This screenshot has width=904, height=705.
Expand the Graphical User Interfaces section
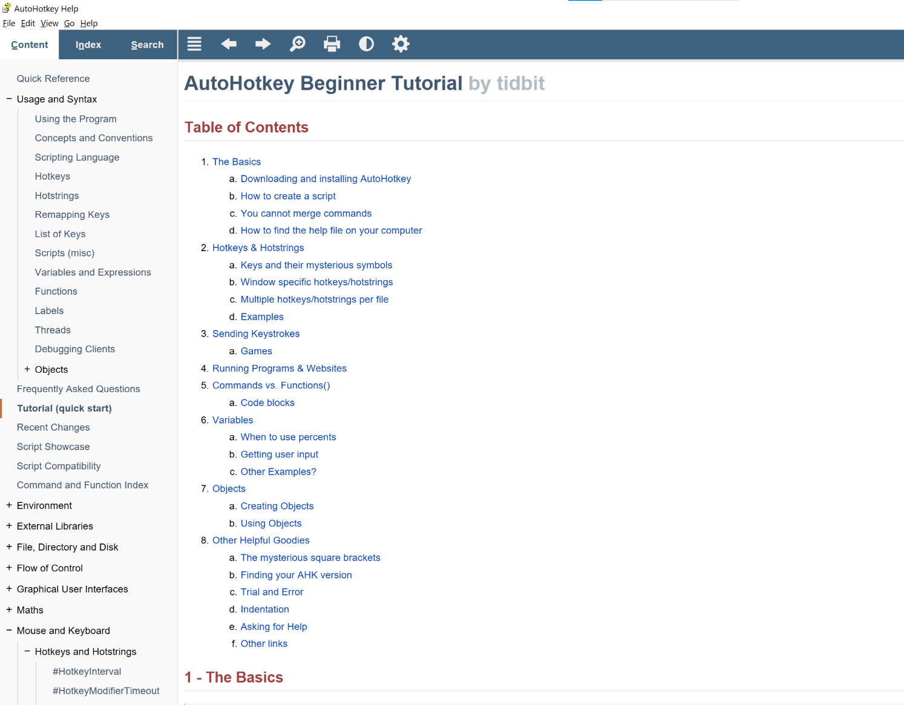tap(9, 589)
